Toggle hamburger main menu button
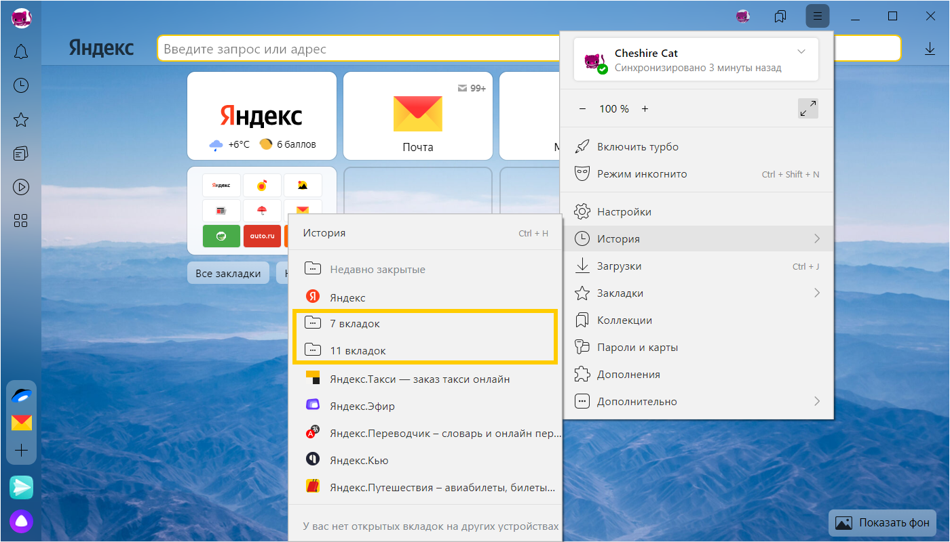The width and height of the screenshot is (950, 542). tap(818, 16)
